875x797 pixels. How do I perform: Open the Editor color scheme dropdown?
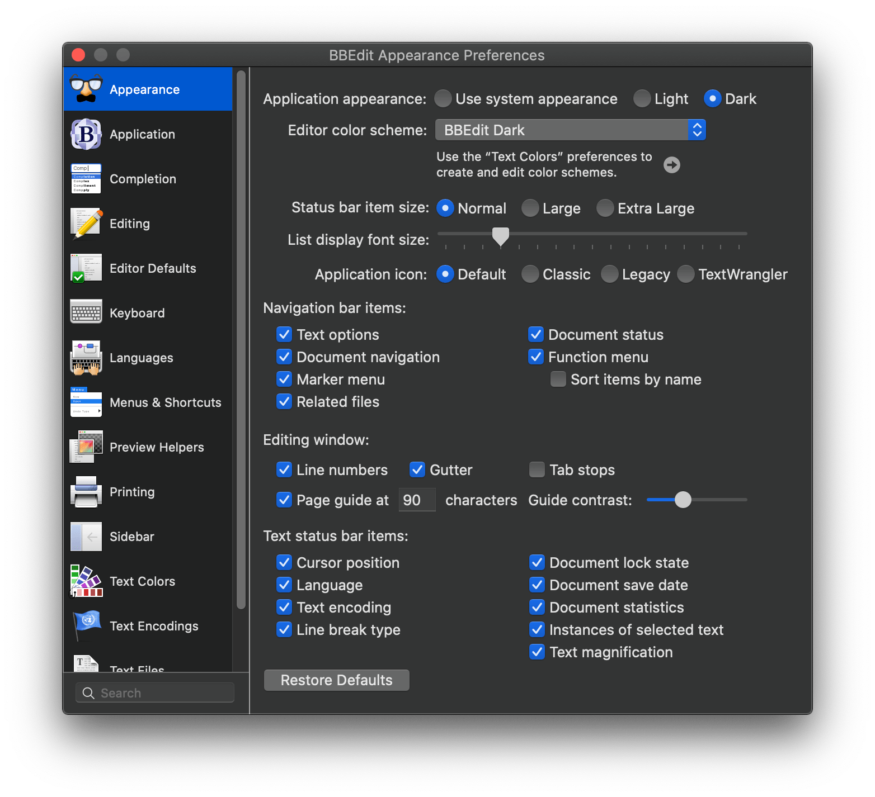570,130
